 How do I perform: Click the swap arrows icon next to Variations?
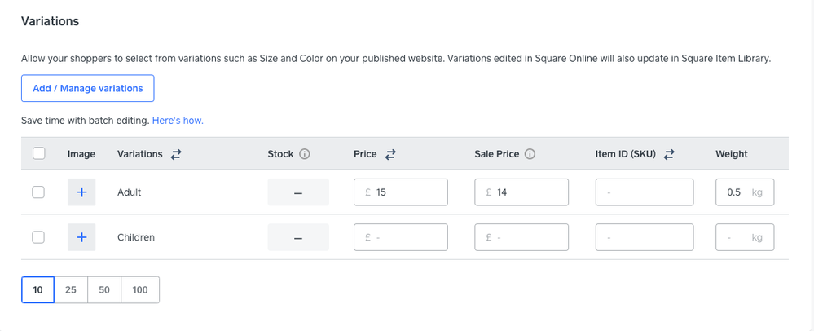(176, 154)
